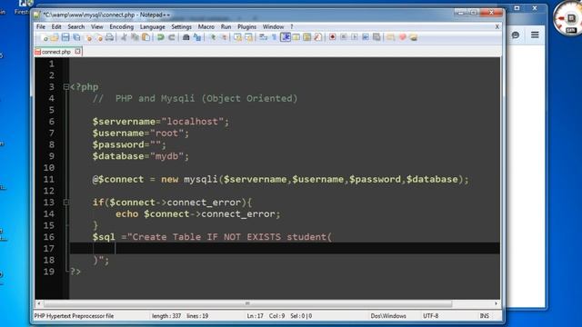The height and width of the screenshot is (327, 582).
Task: Toggle Show All Characters icon
Action: [x=275, y=37]
